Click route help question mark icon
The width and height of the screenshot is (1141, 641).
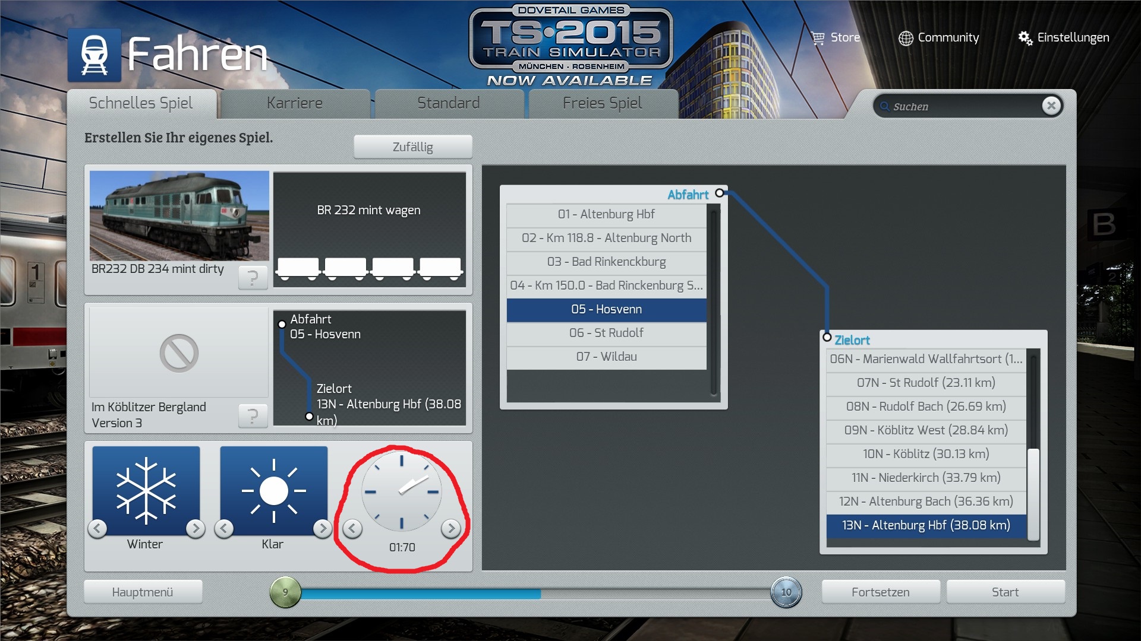253,416
